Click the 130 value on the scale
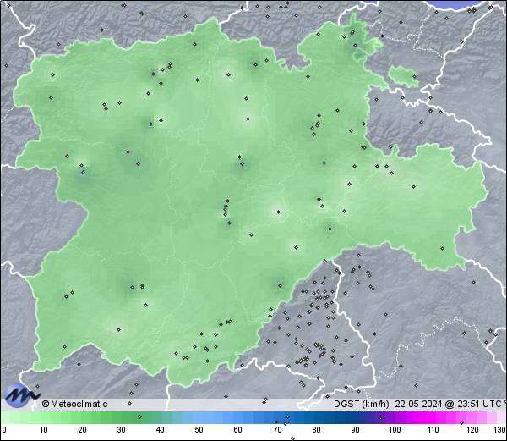The width and height of the screenshot is (507, 441). coord(499,430)
